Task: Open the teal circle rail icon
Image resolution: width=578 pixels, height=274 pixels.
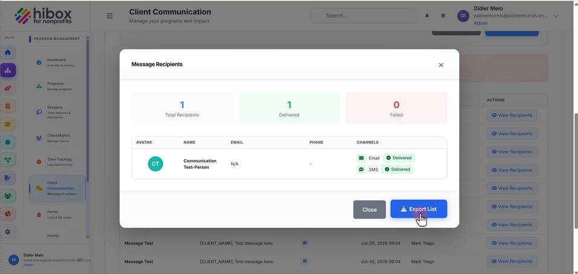Action: (x=8, y=142)
